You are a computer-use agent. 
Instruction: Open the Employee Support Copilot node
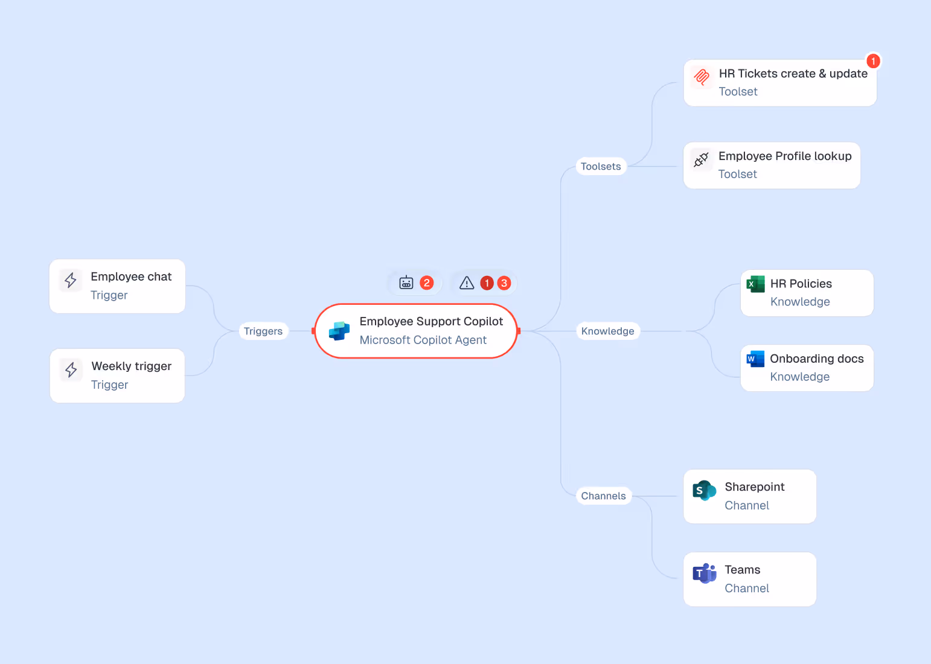point(417,331)
